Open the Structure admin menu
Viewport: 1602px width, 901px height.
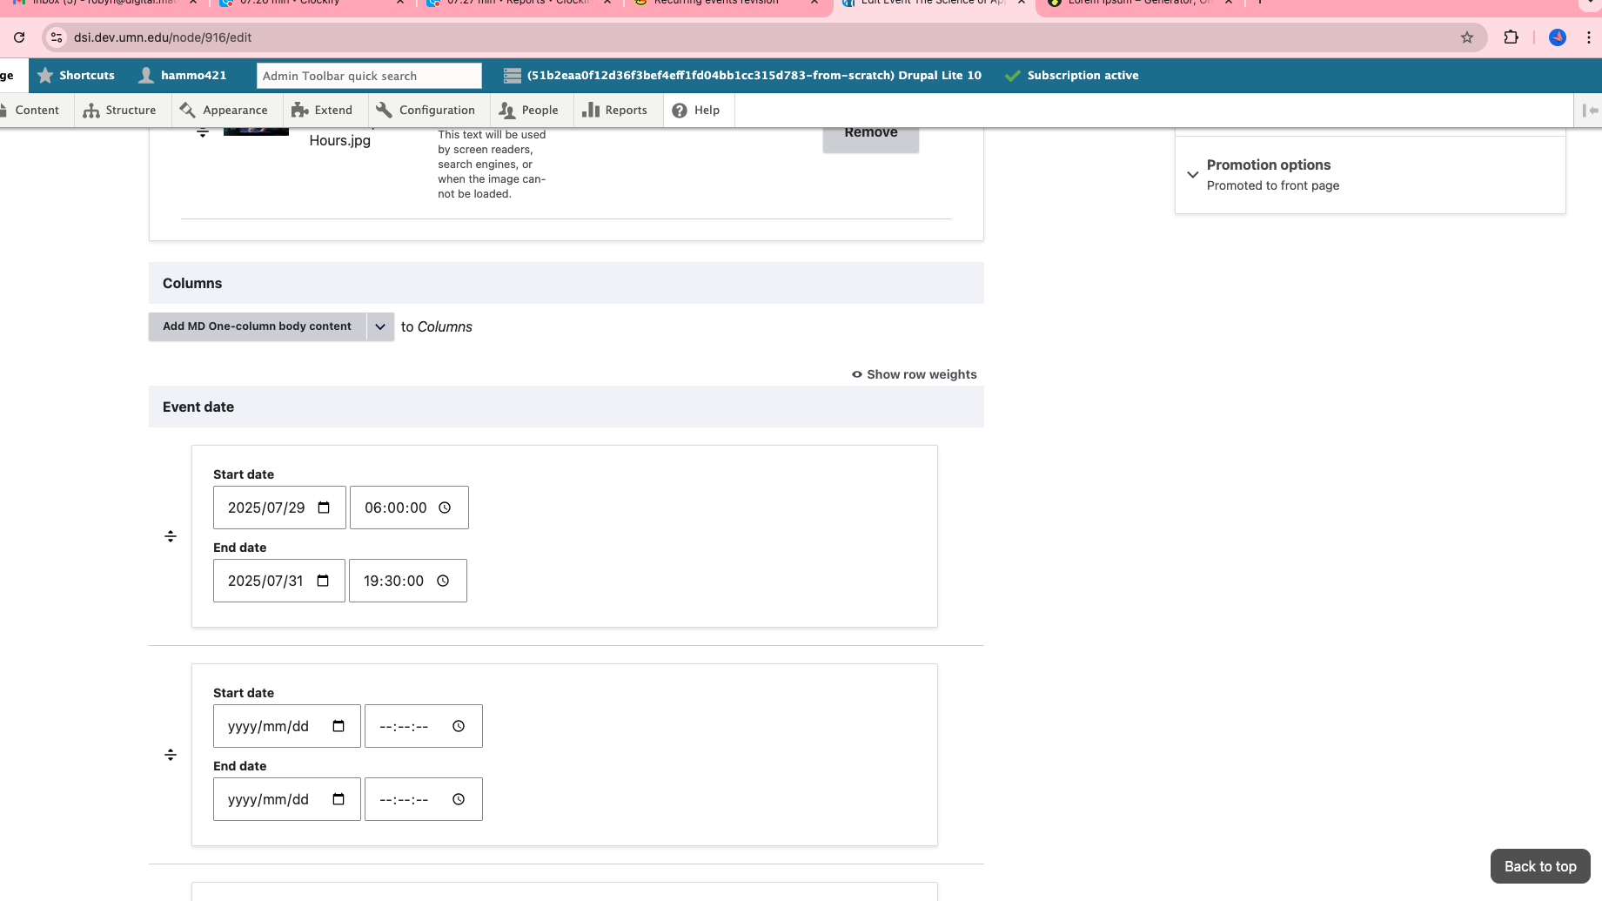120,111
